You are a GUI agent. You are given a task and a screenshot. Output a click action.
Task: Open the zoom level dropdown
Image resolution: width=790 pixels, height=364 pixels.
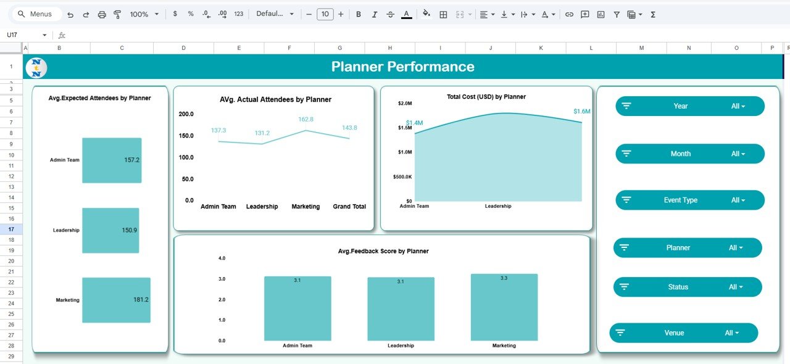click(x=143, y=14)
